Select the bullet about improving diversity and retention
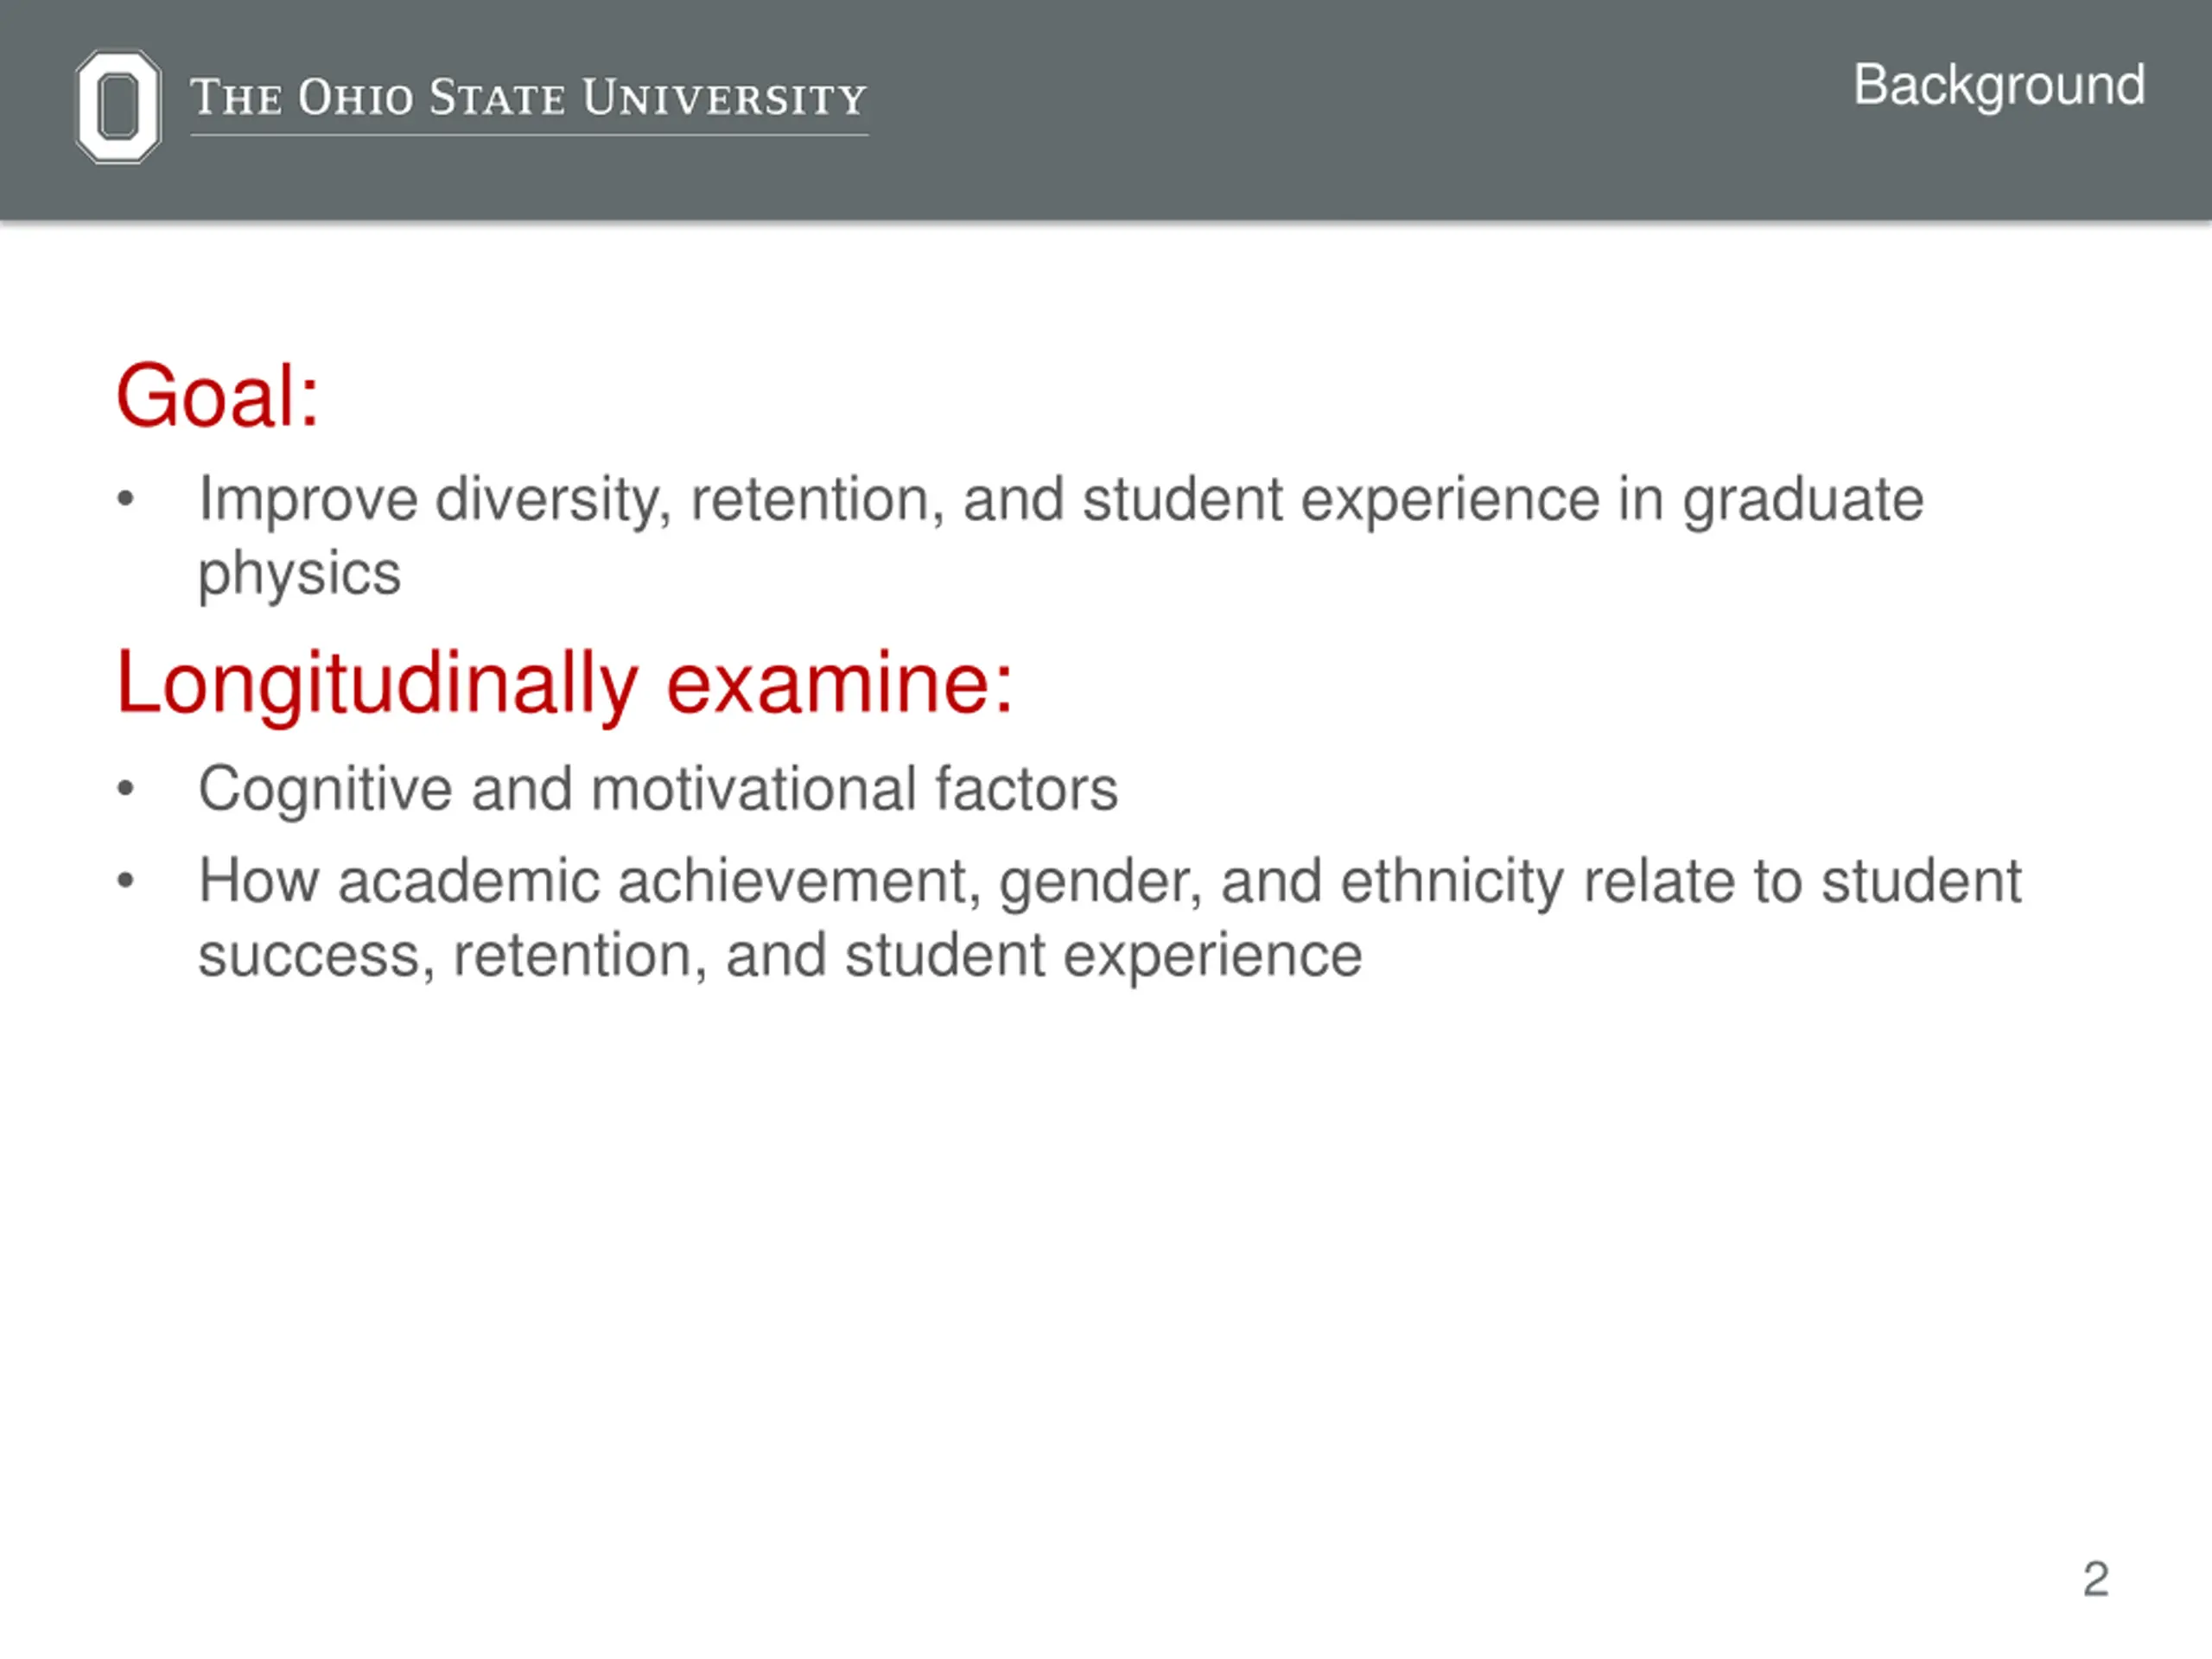 tap(1060, 536)
